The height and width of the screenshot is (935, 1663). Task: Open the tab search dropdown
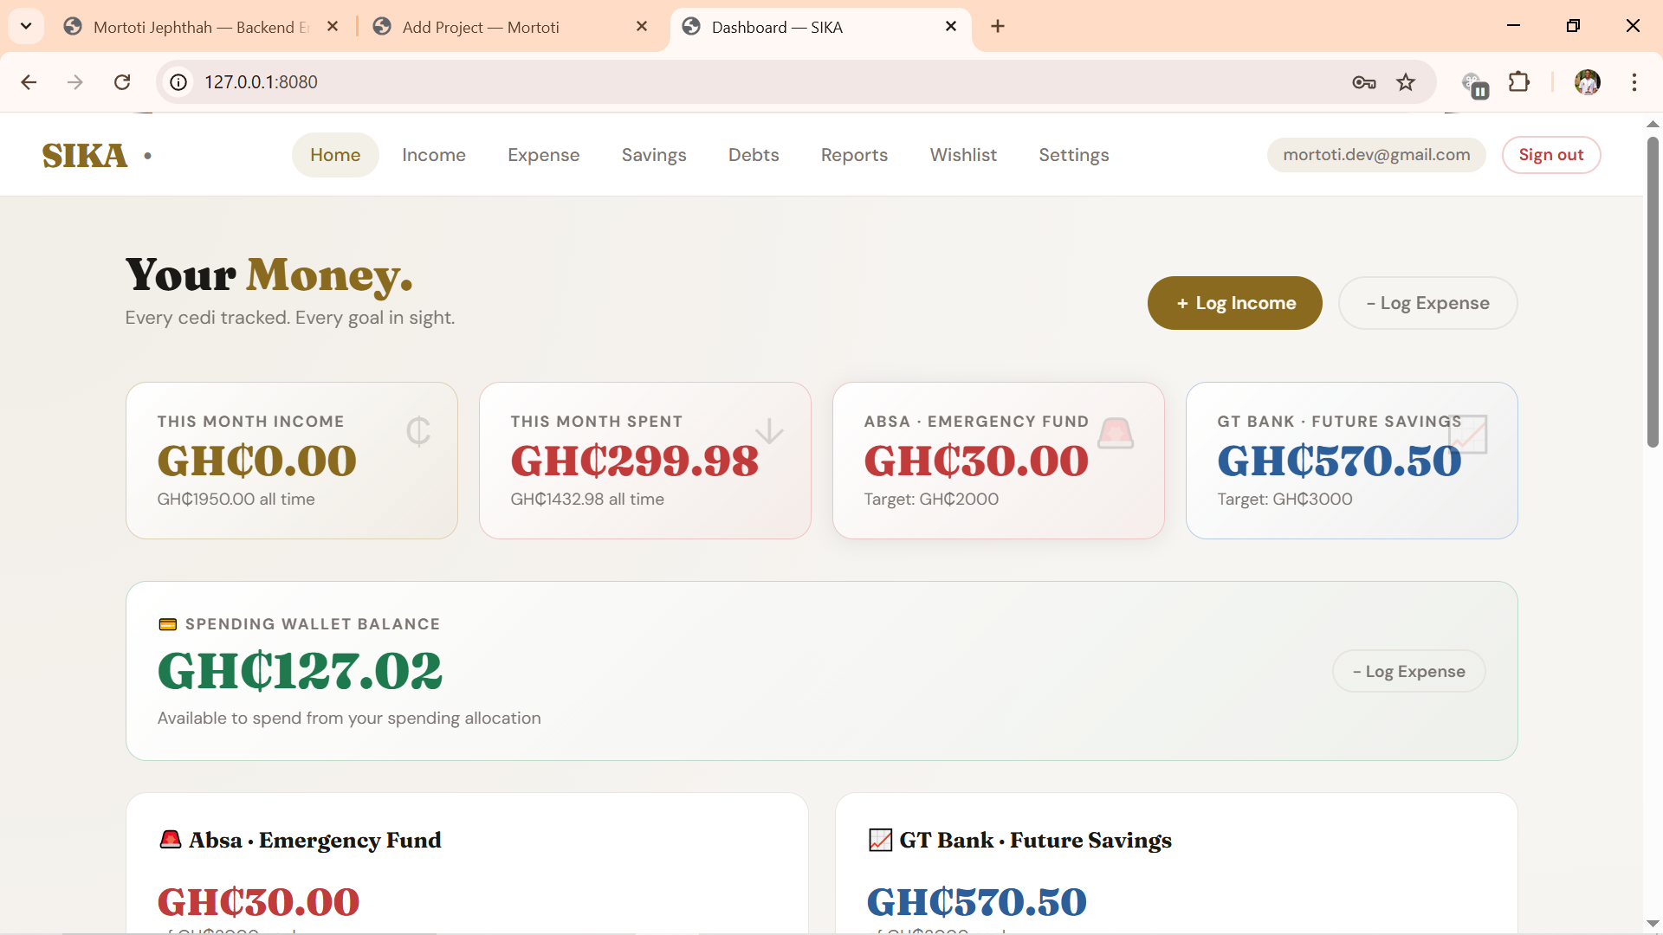[26, 26]
